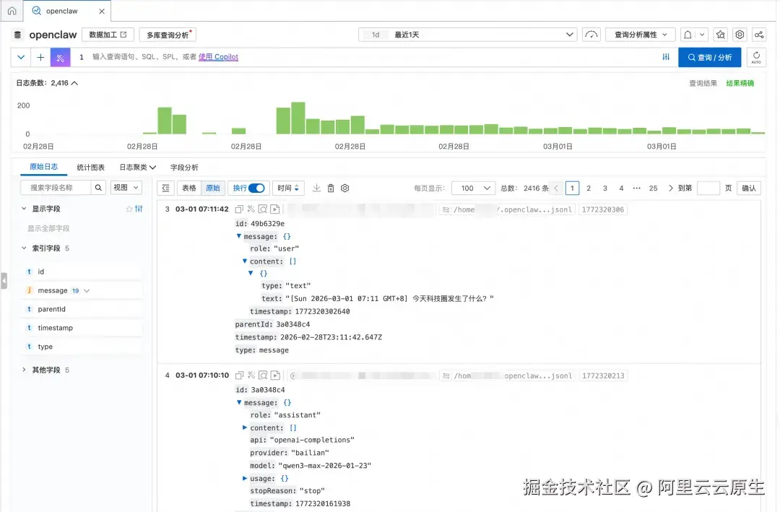Open the log display settings gear

(344, 188)
